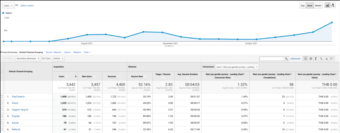340x133 pixels.
Task: Open the Display channel link
Action: [x=16, y=116]
